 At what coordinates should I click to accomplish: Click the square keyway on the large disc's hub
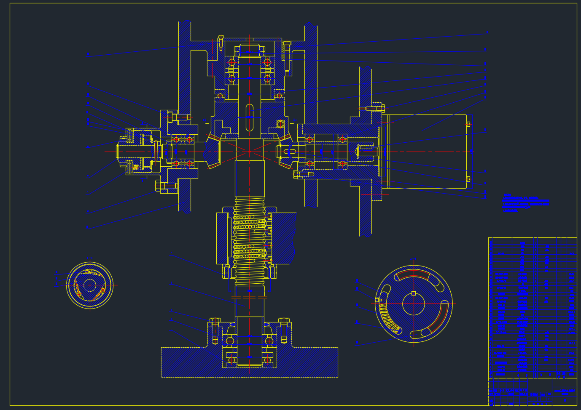[414, 293]
